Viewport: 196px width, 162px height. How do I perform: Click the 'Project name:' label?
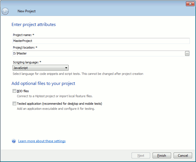24,35
